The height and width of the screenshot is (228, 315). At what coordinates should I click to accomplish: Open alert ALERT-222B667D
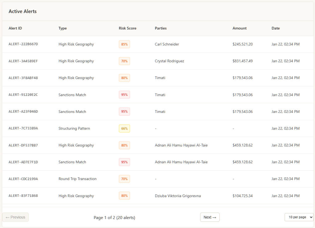pyautogui.click(x=23, y=44)
